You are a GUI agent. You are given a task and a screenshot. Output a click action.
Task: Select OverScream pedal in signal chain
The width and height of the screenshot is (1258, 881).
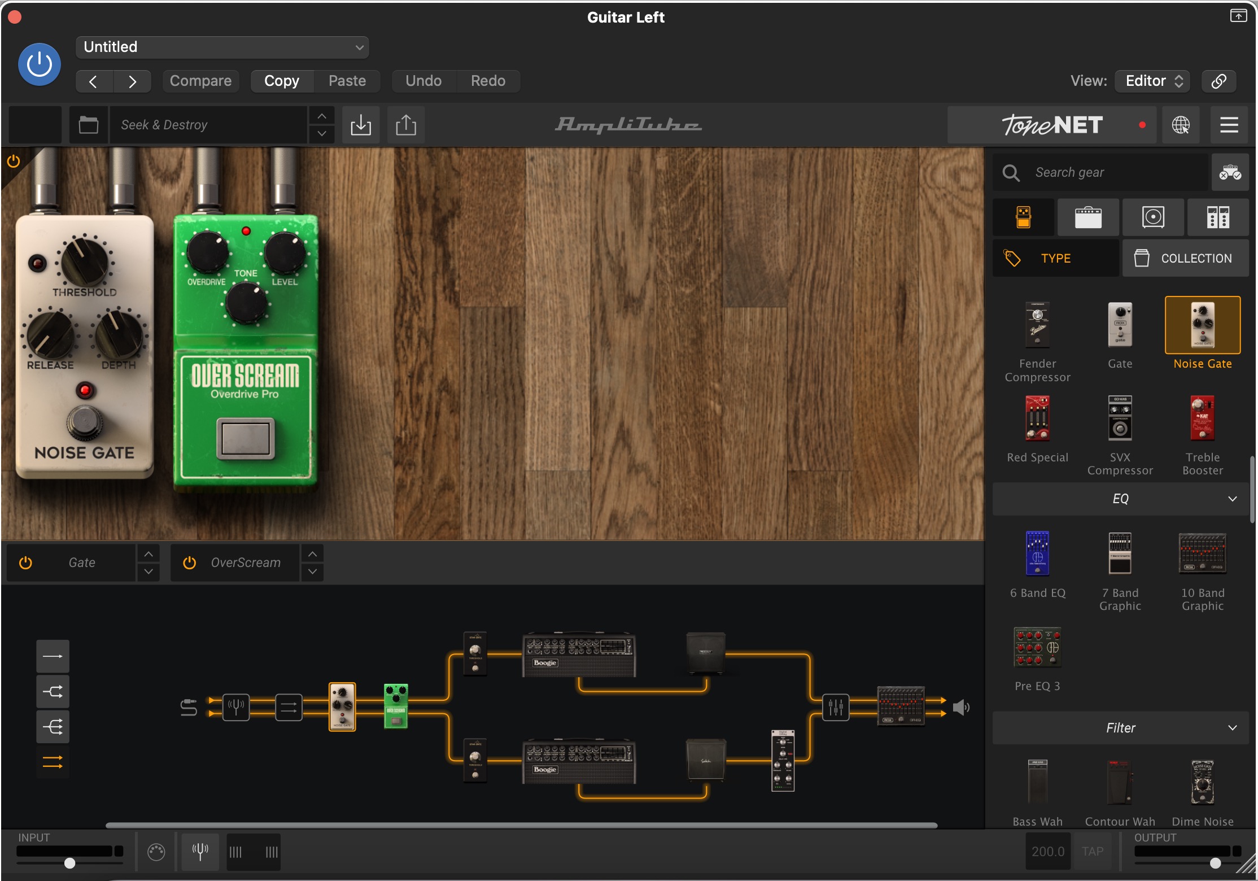396,706
